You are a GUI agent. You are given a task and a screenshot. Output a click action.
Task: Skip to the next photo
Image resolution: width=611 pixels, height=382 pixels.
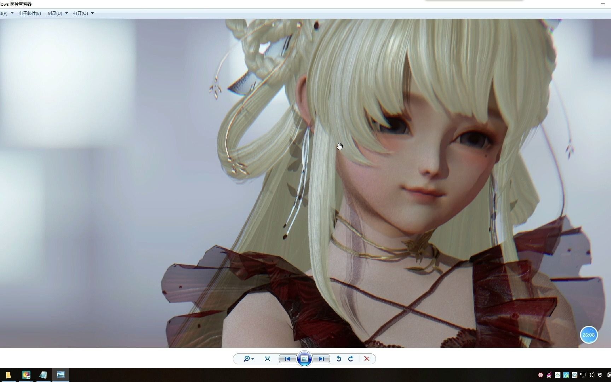[321, 359]
